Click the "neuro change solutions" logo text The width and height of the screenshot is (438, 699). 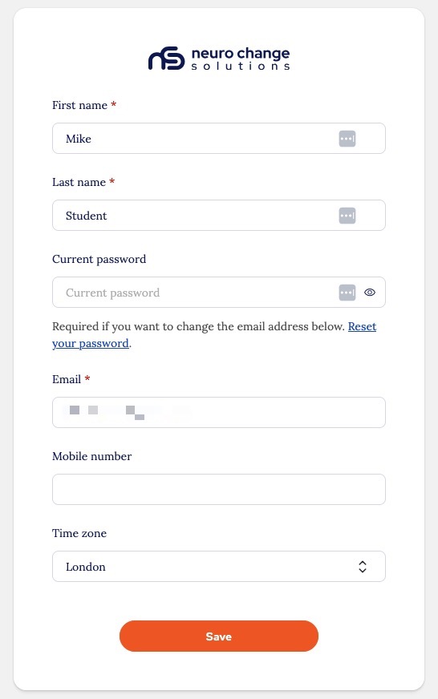click(x=241, y=59)
